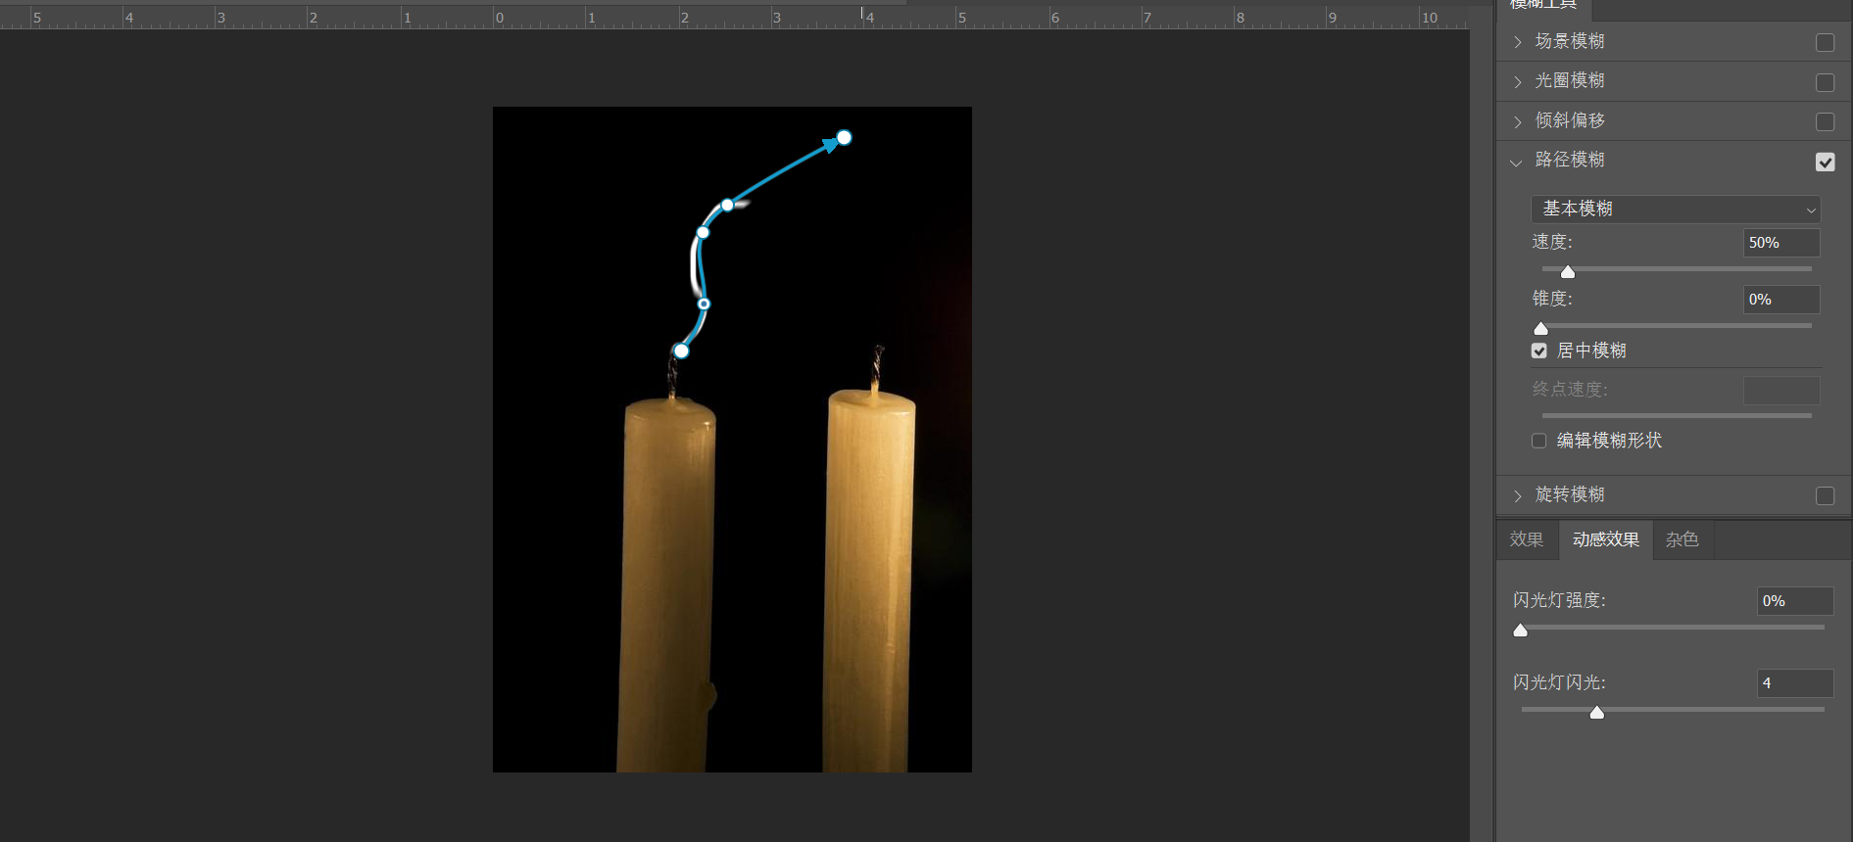Enable the 光圈模糊 checkbox
Image resolution: width=1853 pixels, height=842 pixels.
1825,83
